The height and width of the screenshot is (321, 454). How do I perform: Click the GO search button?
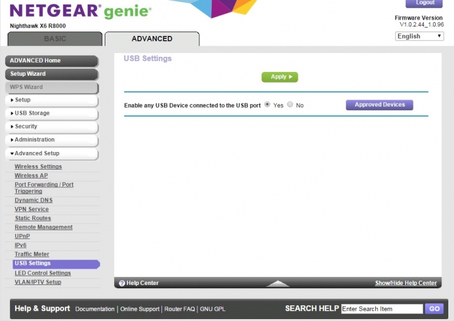434,309
